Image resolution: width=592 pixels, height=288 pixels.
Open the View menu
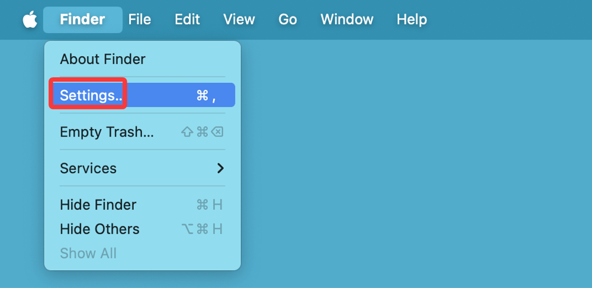239,20
